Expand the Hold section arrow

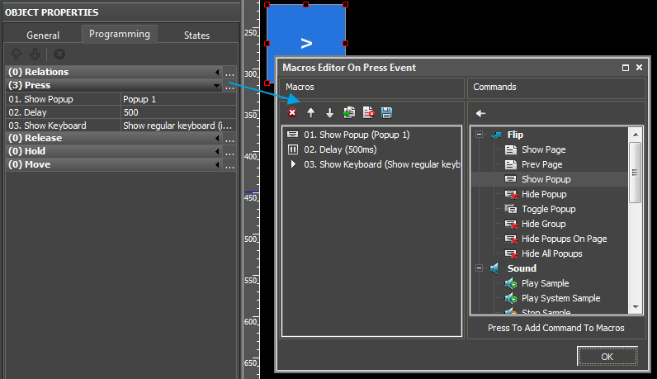tap(216, 151)
